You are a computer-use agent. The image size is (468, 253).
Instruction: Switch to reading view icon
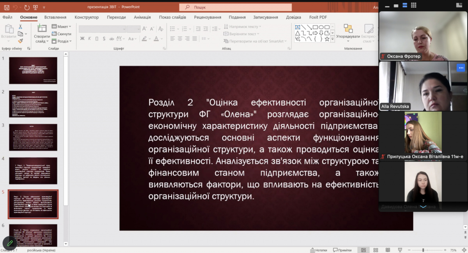click(387, 250)
